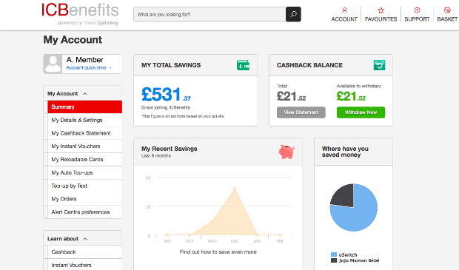Click the search magnifier button

pyautogui.click(x=293, y=14)
